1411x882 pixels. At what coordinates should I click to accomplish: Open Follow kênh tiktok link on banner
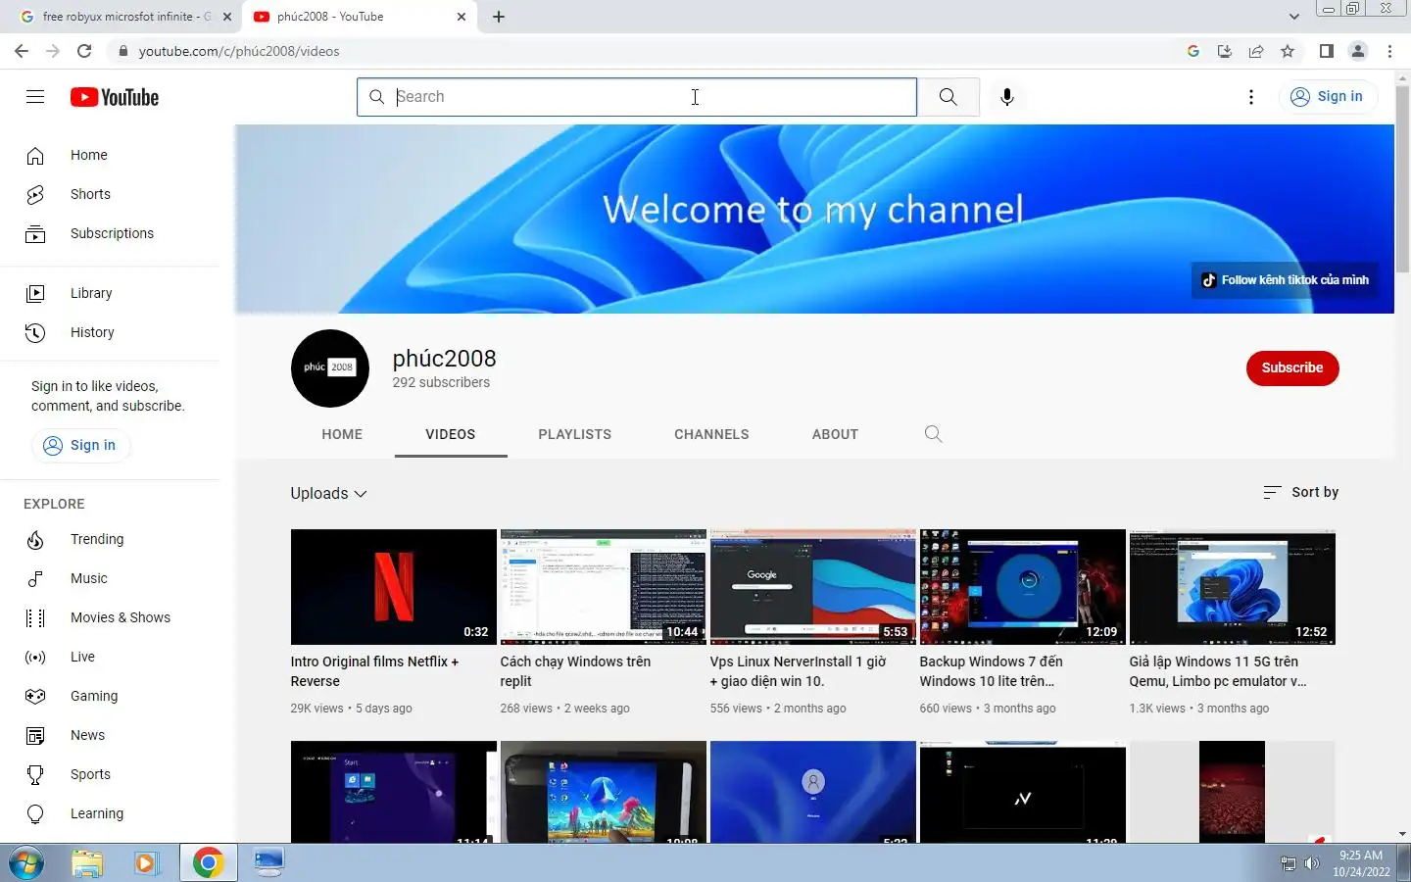[x=1285, y=280]
